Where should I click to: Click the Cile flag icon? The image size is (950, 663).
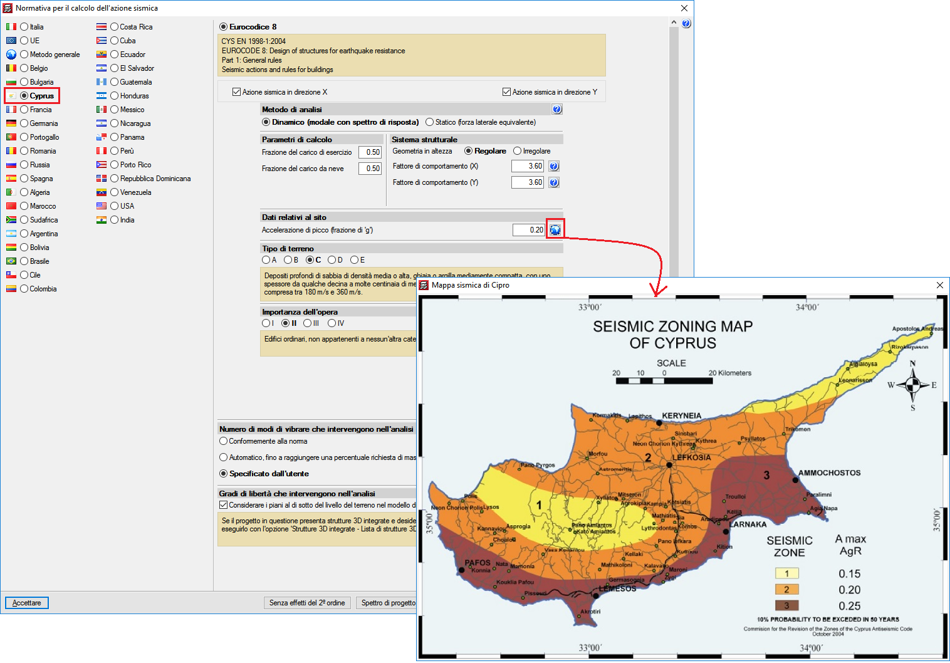(11, 275)
